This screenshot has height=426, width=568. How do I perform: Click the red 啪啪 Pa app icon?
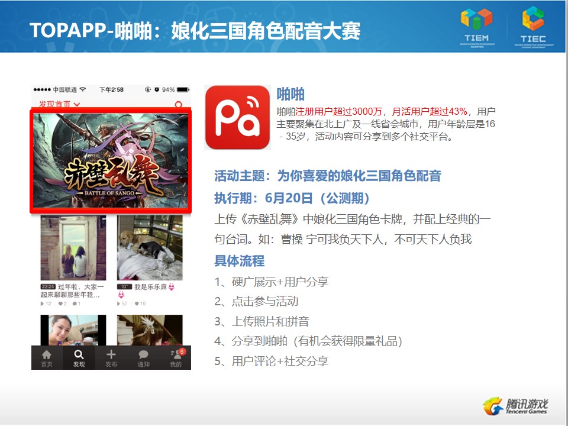pyautogui.click(x=237, y=117)
